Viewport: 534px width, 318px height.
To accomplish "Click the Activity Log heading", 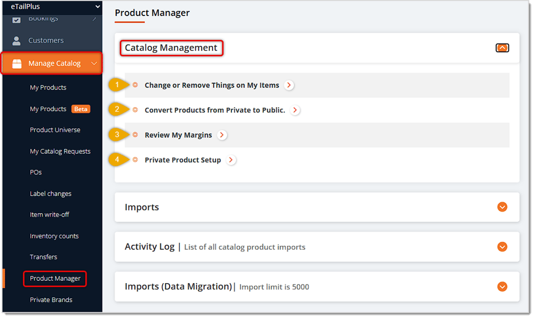I will pyautogui.click(x=150, y=247).
